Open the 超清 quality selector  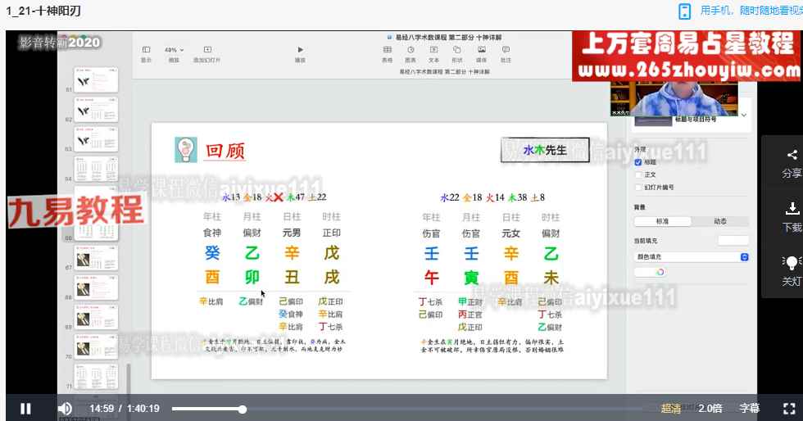tap(670, 408)
